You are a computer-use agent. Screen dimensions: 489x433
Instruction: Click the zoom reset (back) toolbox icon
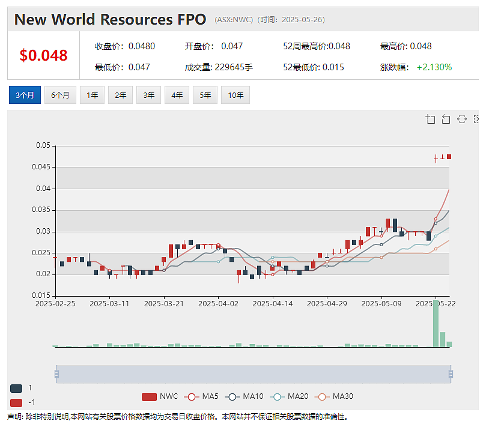[x=446, y=119]
